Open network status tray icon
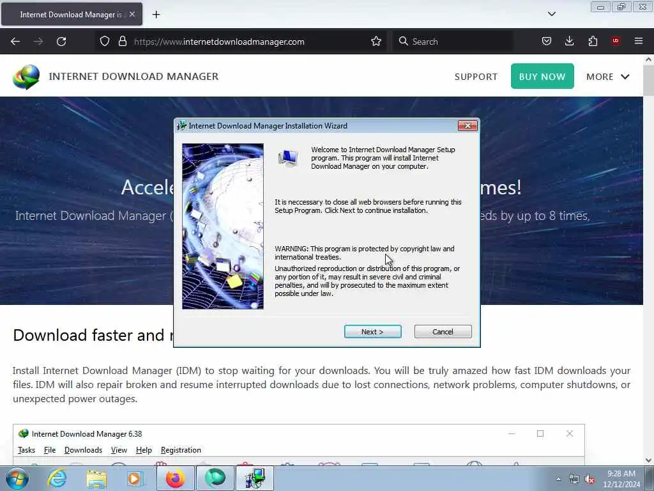This screenshot has height=491, width=654. tap(574, 479)
